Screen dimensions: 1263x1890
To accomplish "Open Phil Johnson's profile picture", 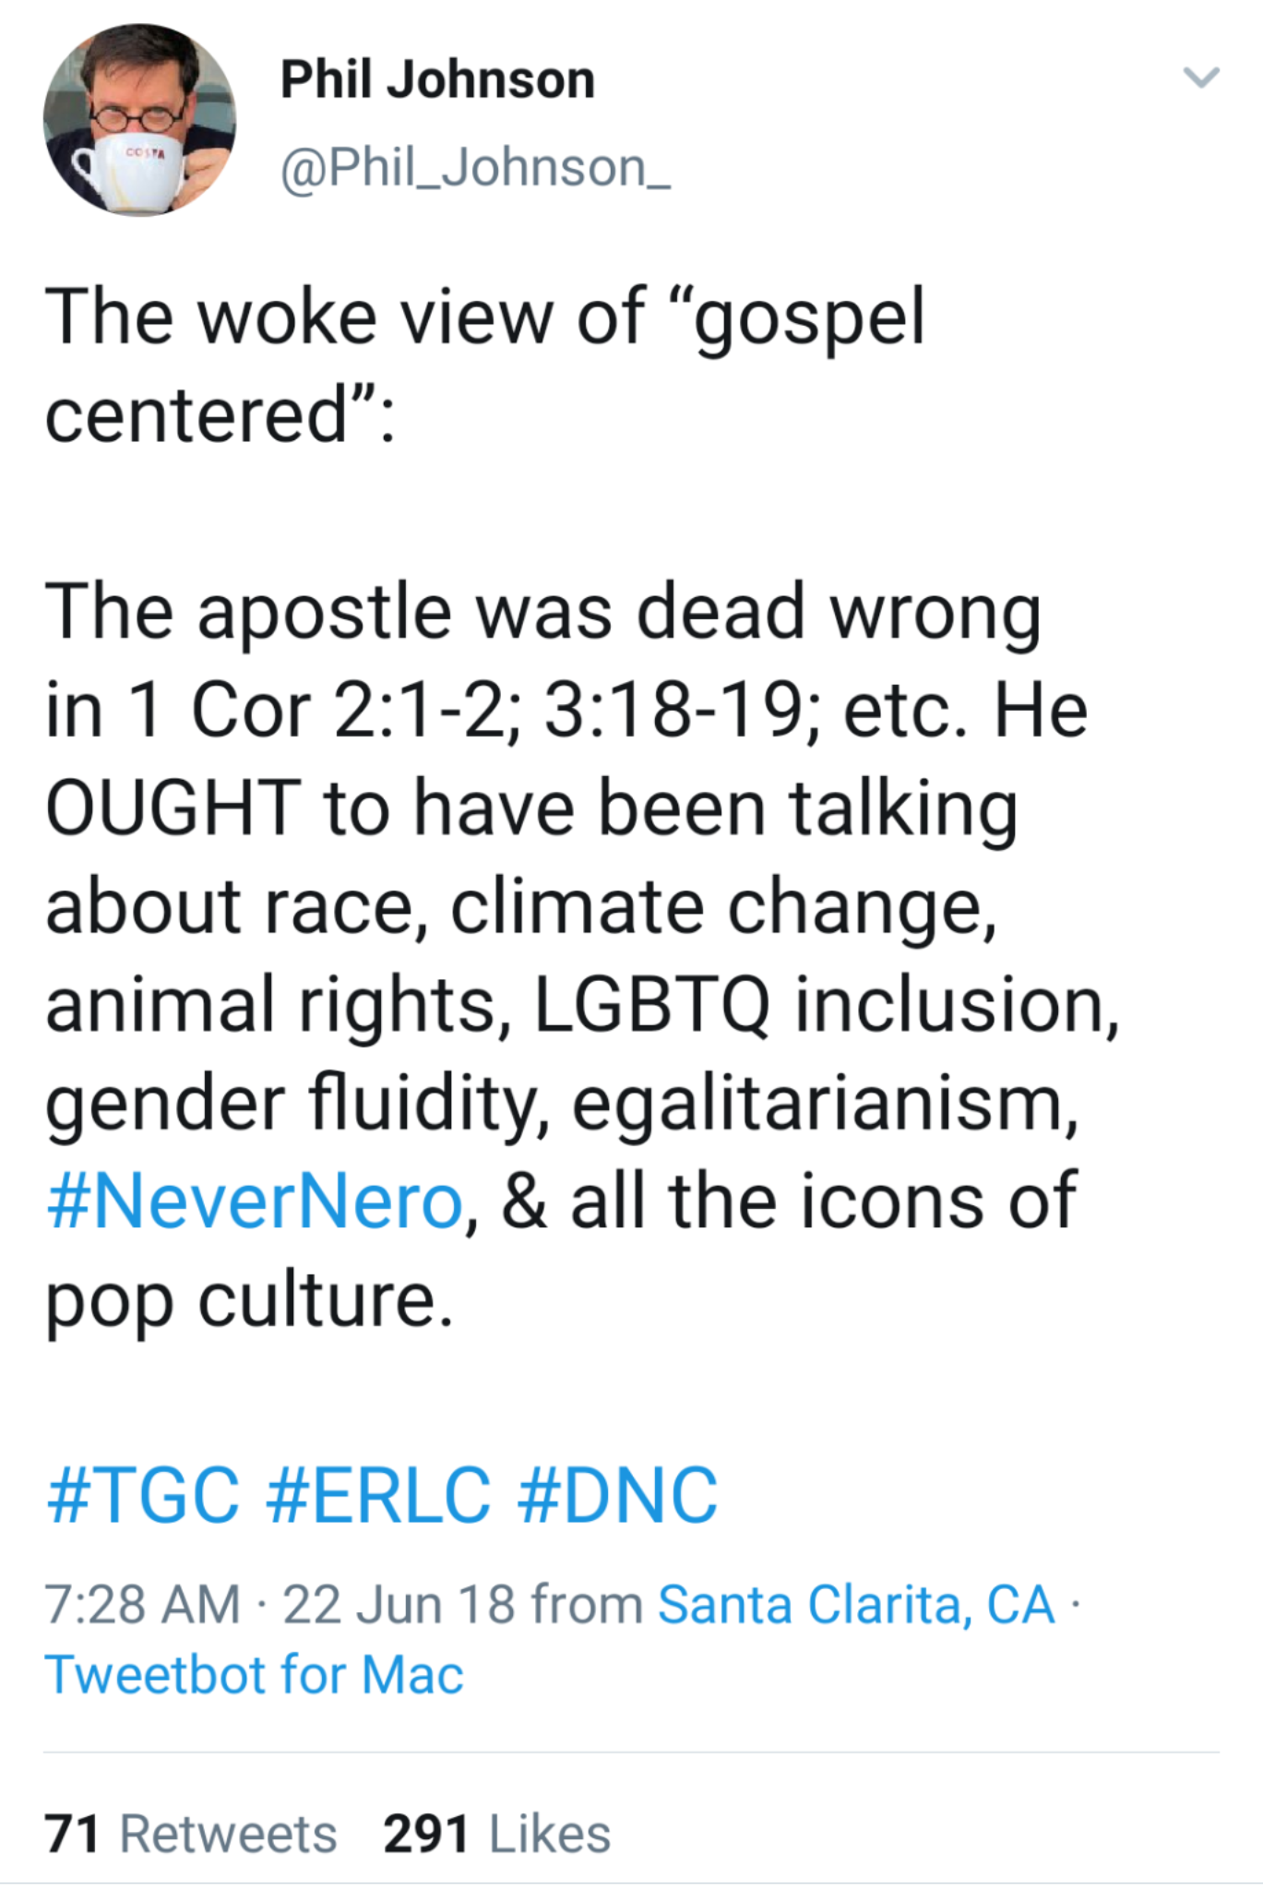I will point(139,120).
